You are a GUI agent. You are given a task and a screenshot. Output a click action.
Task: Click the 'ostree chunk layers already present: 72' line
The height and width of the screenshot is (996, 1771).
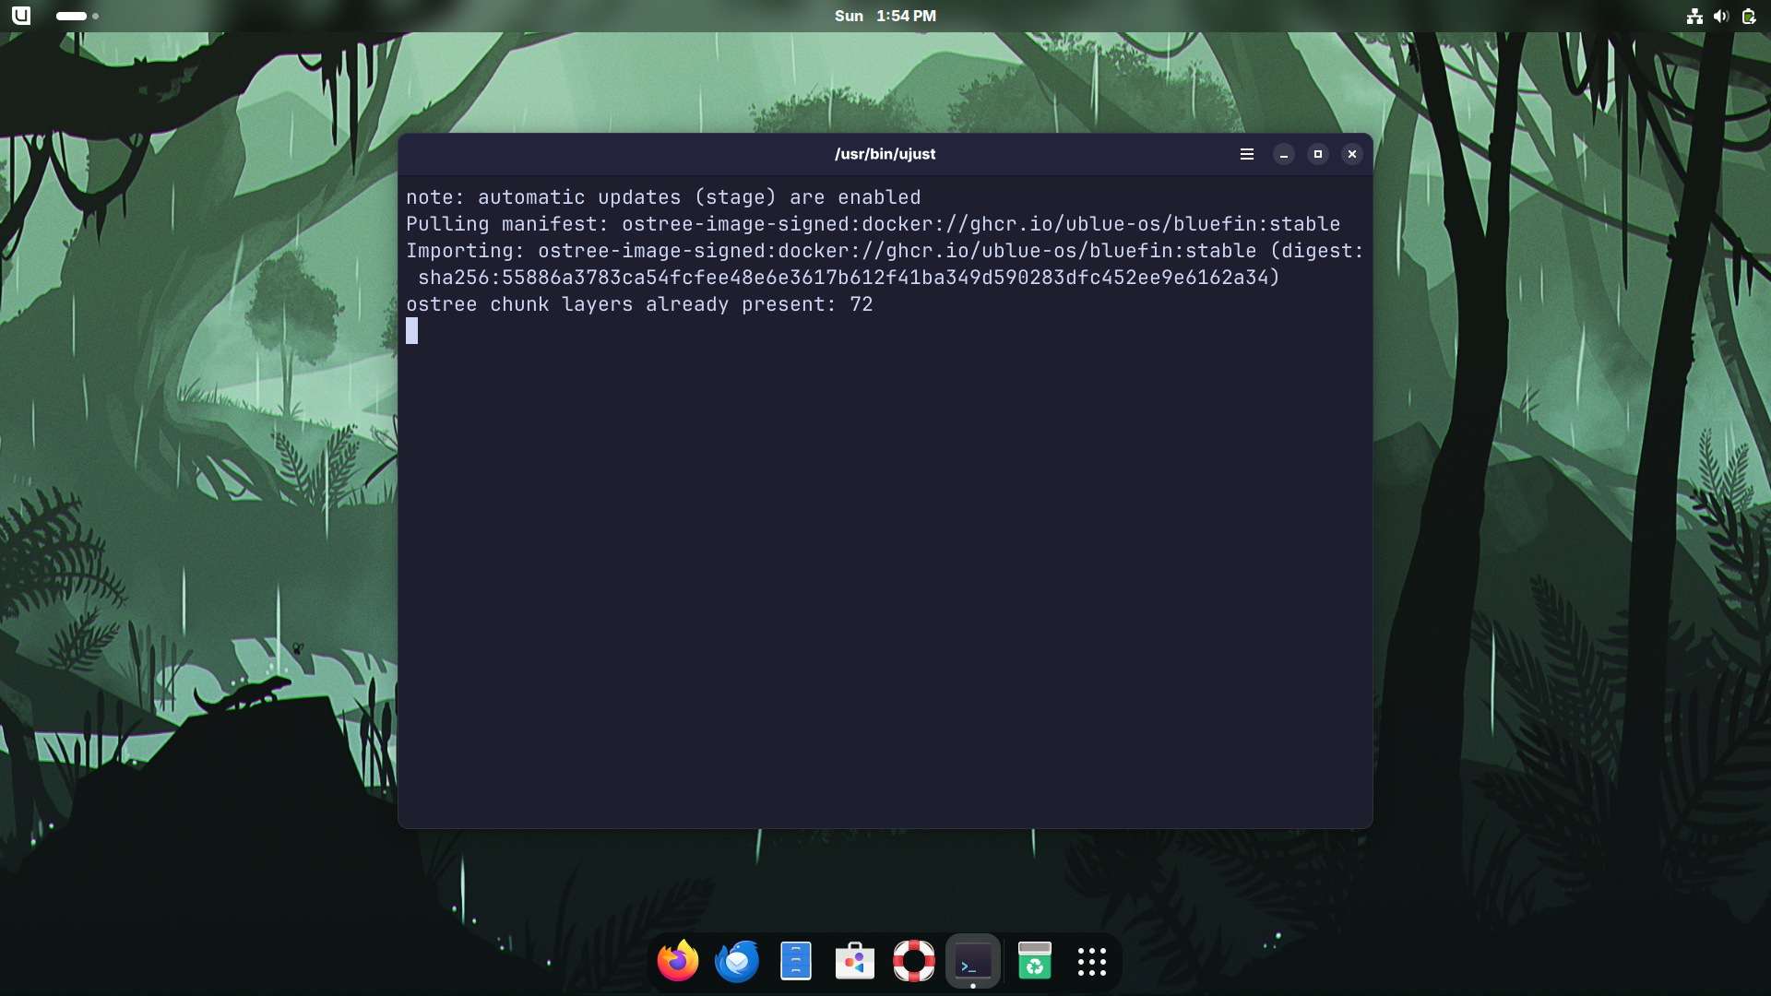[639, 304]
